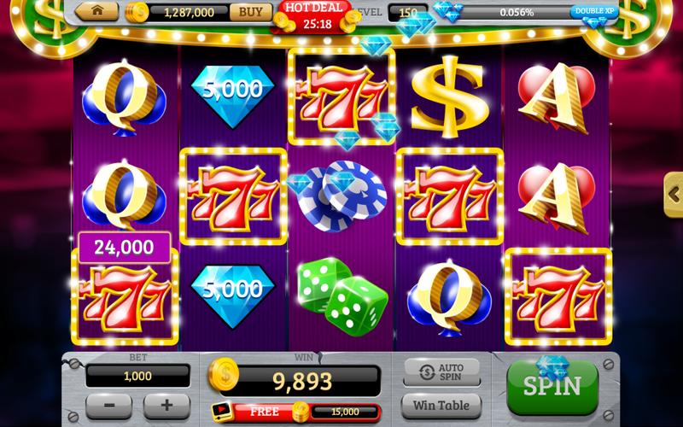
Task: Tap the blue diamonds beside the XP bar
Action: [447, 11]
